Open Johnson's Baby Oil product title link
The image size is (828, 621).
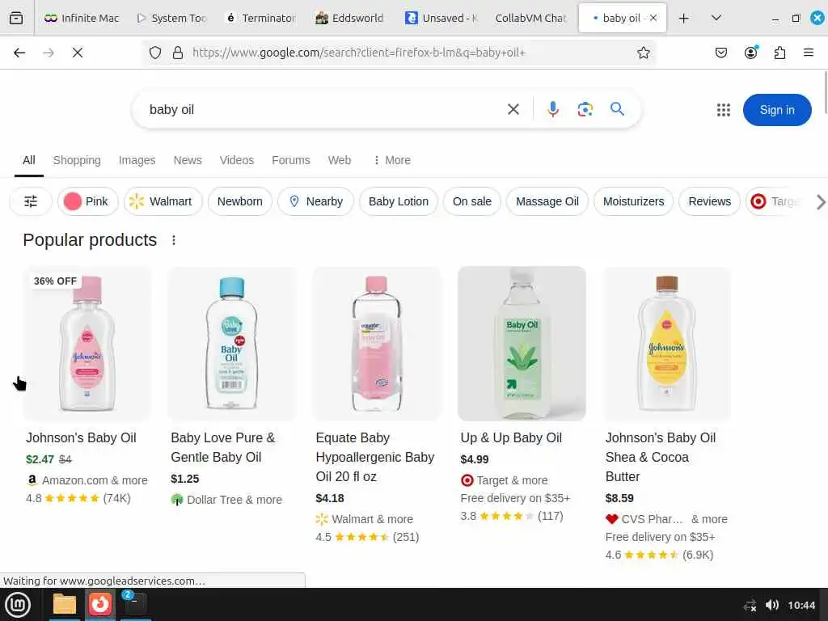82,437
